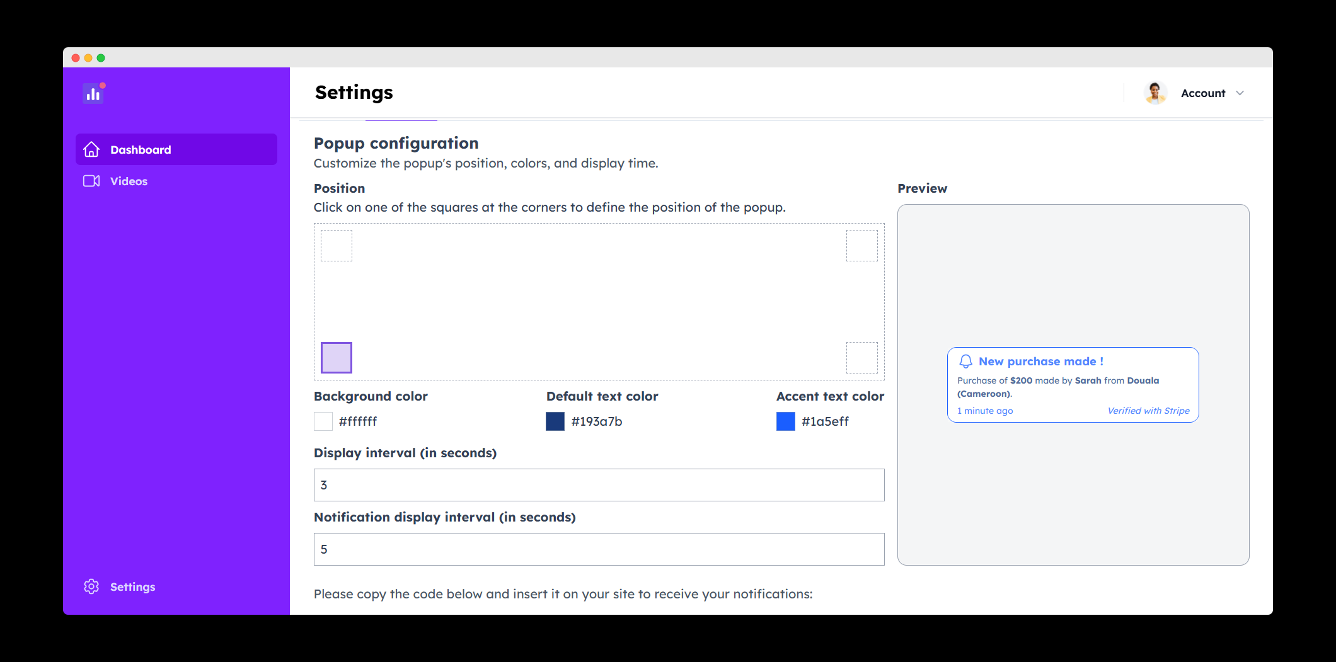This screenshot has width=1336, height=662.
Task: Focus the Notification display interval input
Action: click(x=599, y=549)
